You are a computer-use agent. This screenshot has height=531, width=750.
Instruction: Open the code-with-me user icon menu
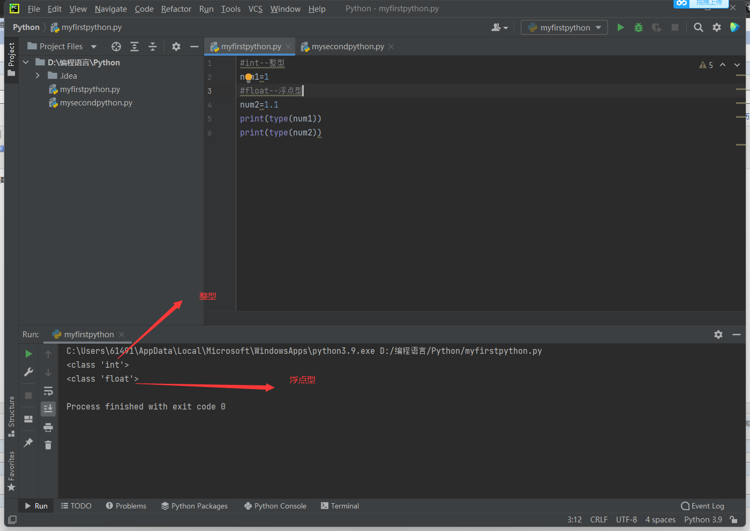tap(499, 27)
